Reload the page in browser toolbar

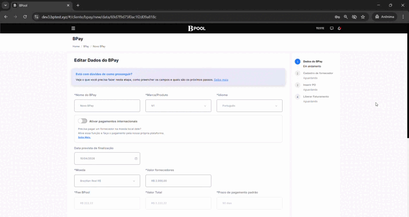(x=25, y=17)
